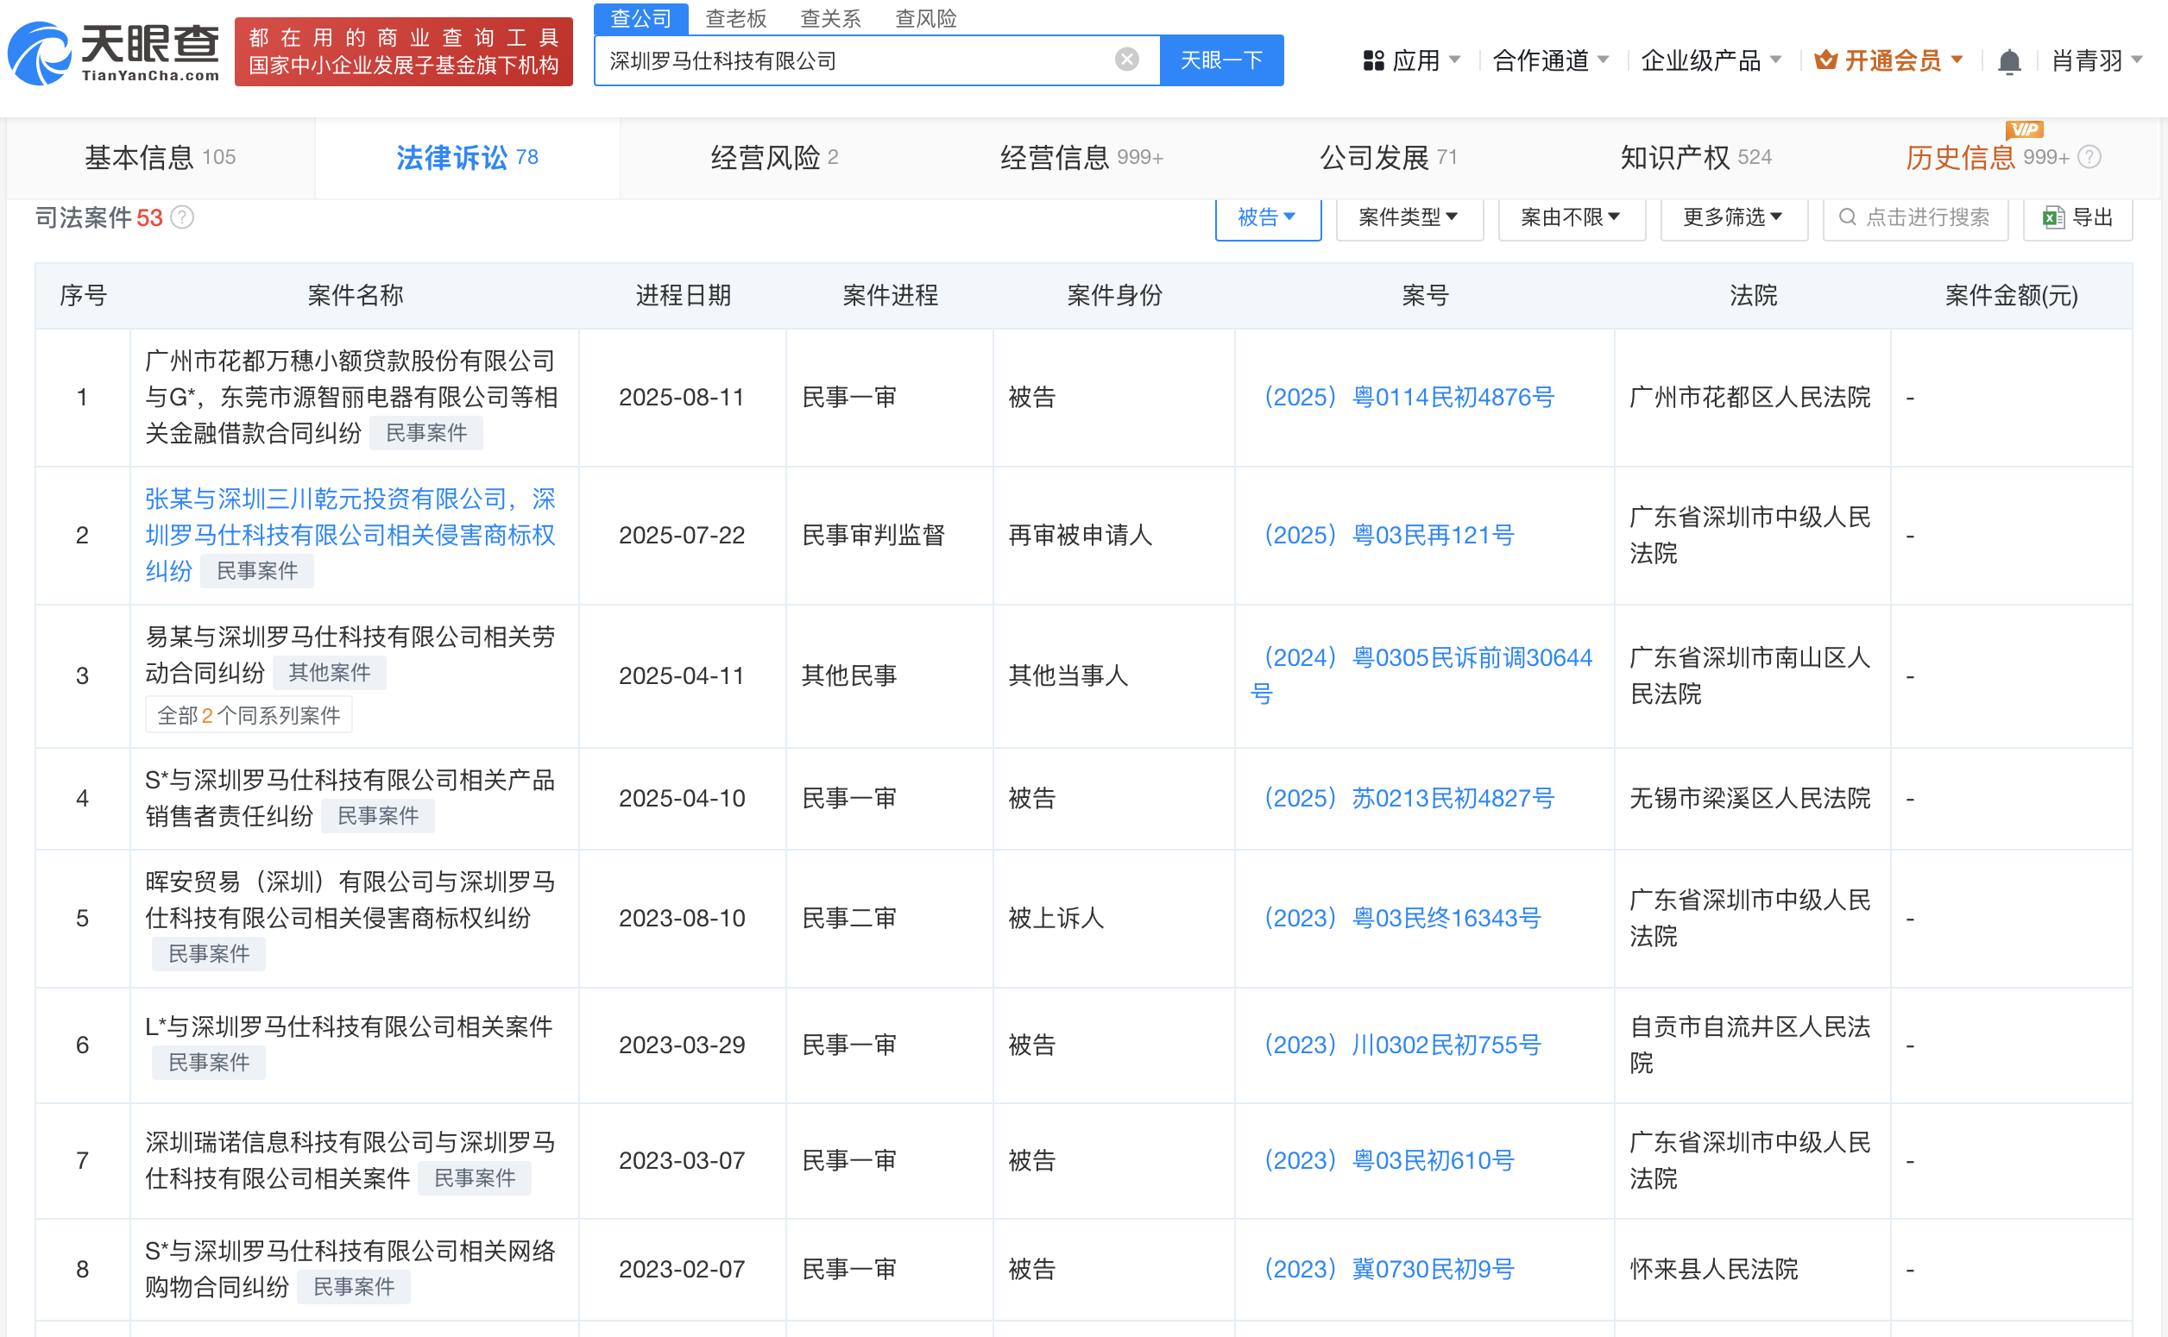
Task: Open the 被告 filter dropdown
Action: (x=1267, y=217)
